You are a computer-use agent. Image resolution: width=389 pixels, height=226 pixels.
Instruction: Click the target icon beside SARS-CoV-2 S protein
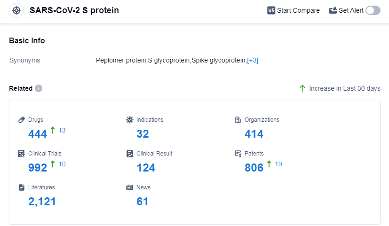click(x=16, y=10)
